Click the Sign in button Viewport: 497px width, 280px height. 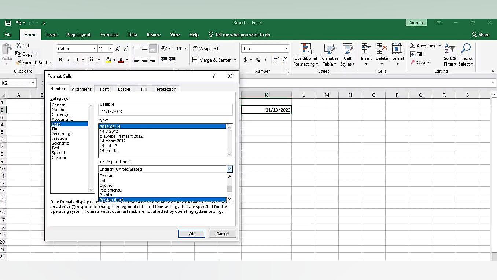click(x=416, y=23)
